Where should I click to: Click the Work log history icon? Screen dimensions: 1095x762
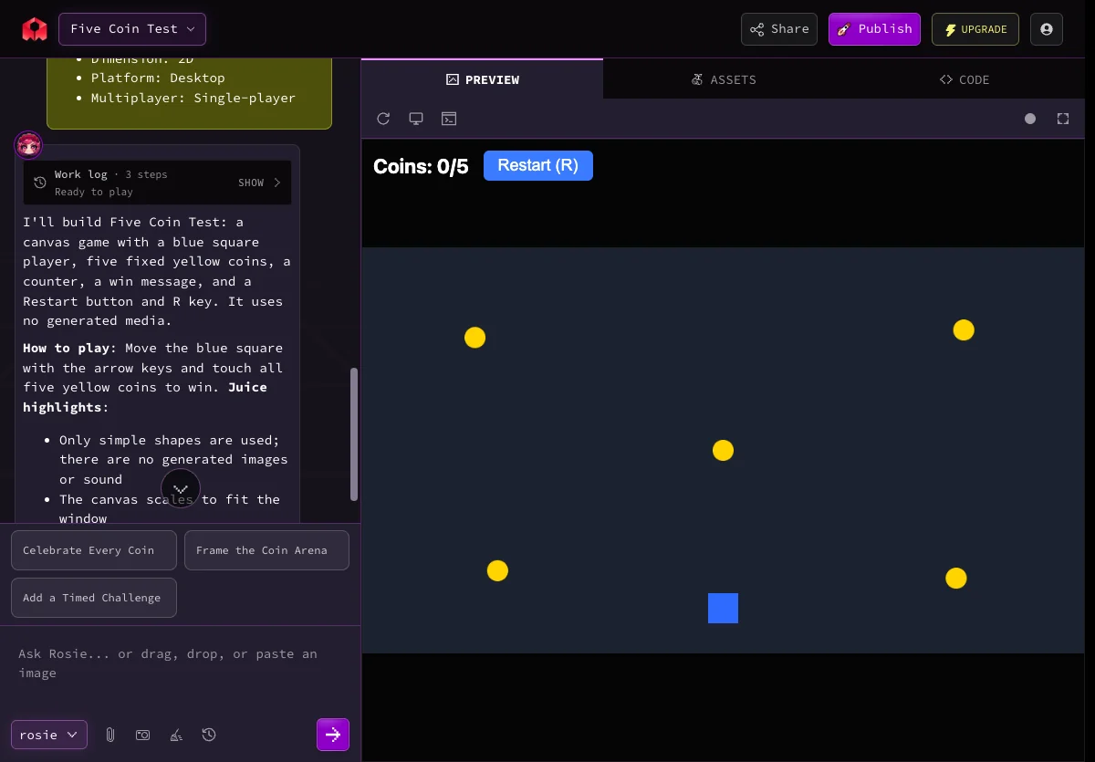click(40, 183)
